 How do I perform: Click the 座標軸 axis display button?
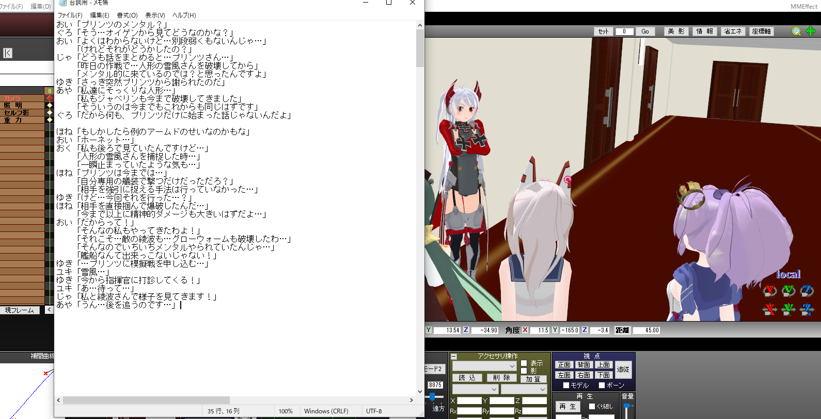762,31
